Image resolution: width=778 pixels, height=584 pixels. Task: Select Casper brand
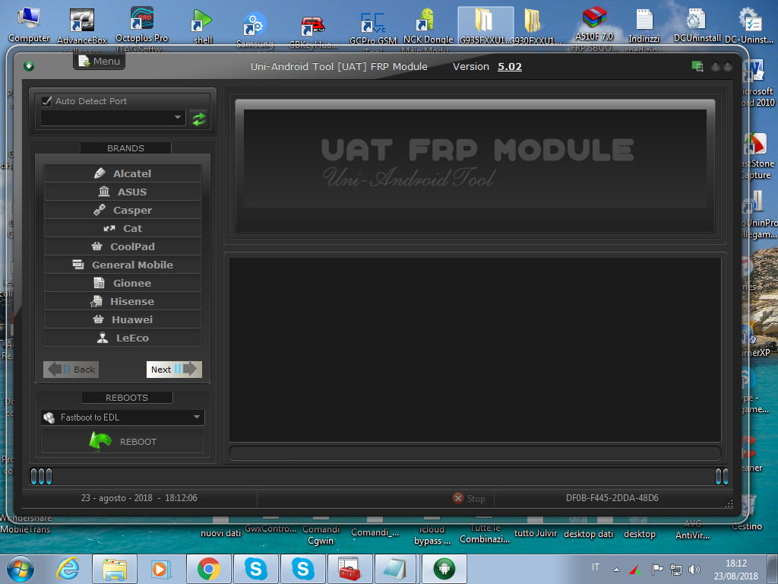[x=122, y=210]
